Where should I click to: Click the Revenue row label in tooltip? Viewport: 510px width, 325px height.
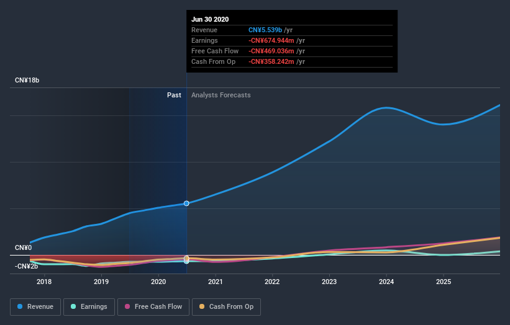204,30
